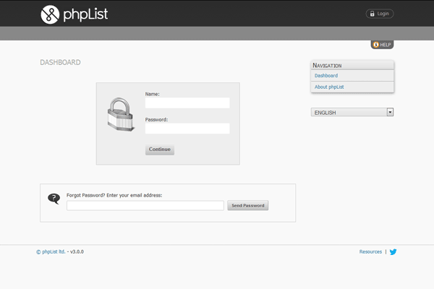Viewport: 434px width, 289px height.
Task: Open the Resources link in the footer
Action: [x=370, y=252]
